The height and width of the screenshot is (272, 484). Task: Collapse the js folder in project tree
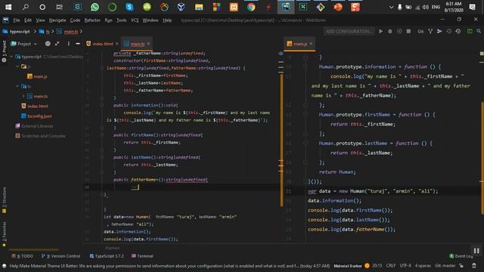pyautogui.click(x=17, y=66)
